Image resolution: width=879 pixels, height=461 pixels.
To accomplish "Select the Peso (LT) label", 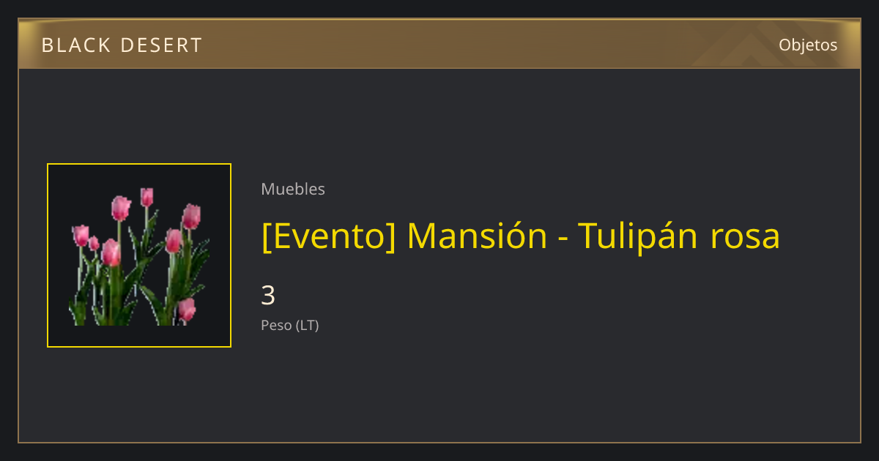I will click(290, 326).
